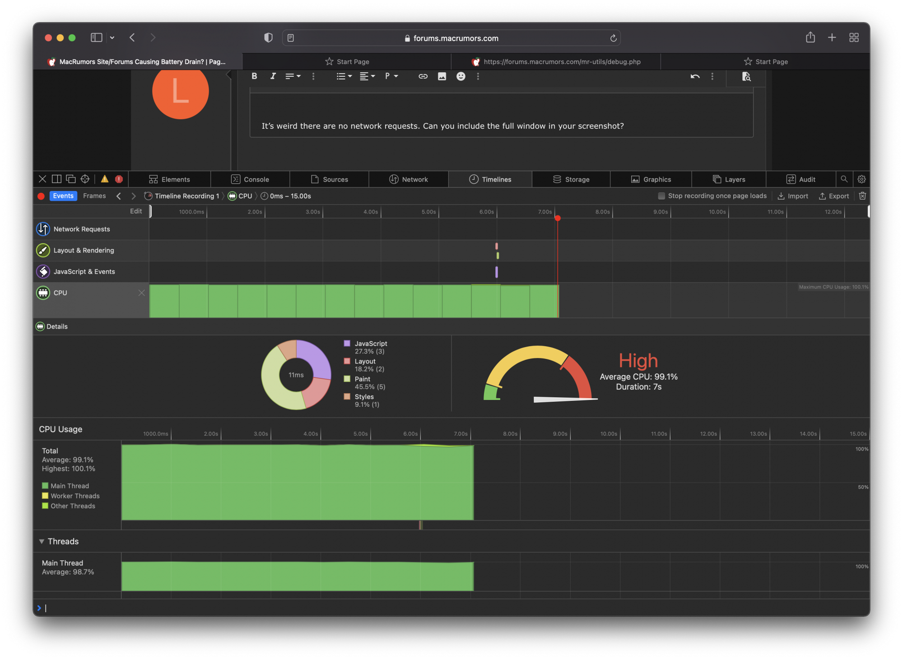Screen dimensions: 903x660
Task: Switch to the Network tab
Action: pos(409,179)
